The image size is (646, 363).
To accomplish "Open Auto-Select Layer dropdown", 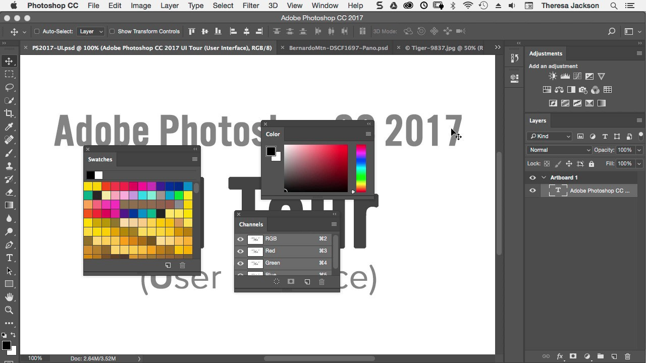I will pos(91,31).
